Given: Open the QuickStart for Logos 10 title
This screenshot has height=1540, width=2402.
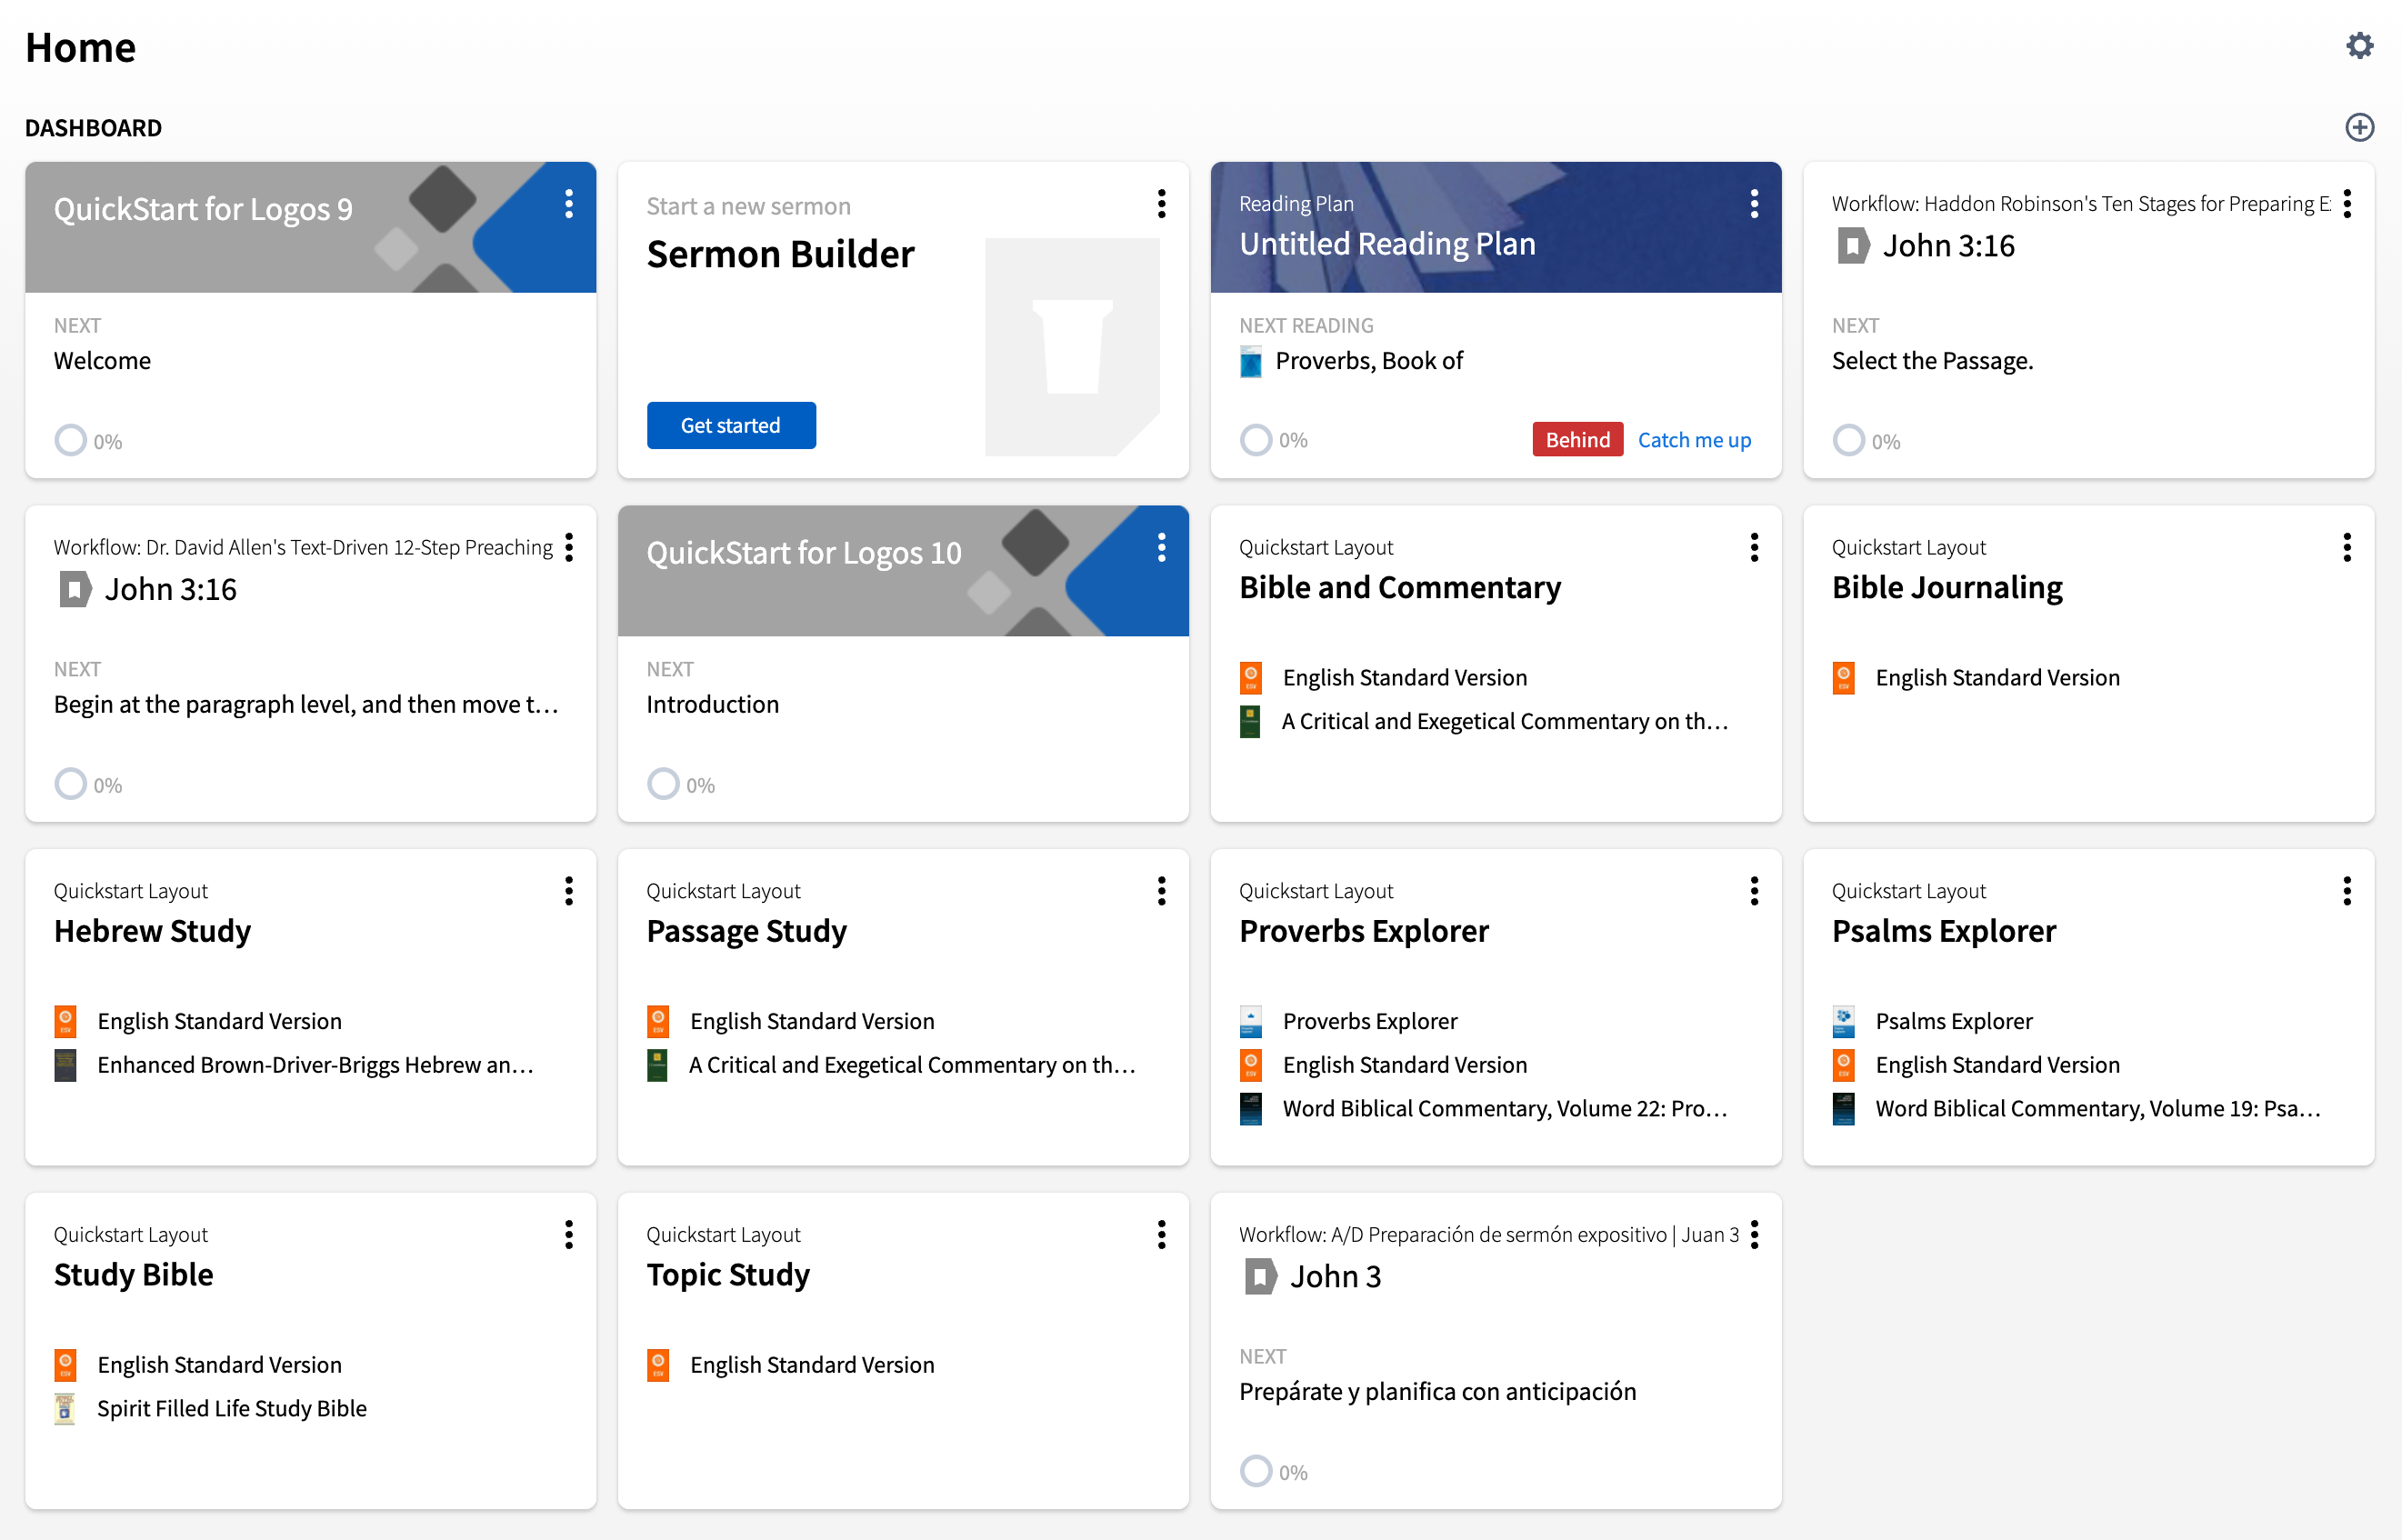Looking at the screenshot, I should (x=804, y=553).
